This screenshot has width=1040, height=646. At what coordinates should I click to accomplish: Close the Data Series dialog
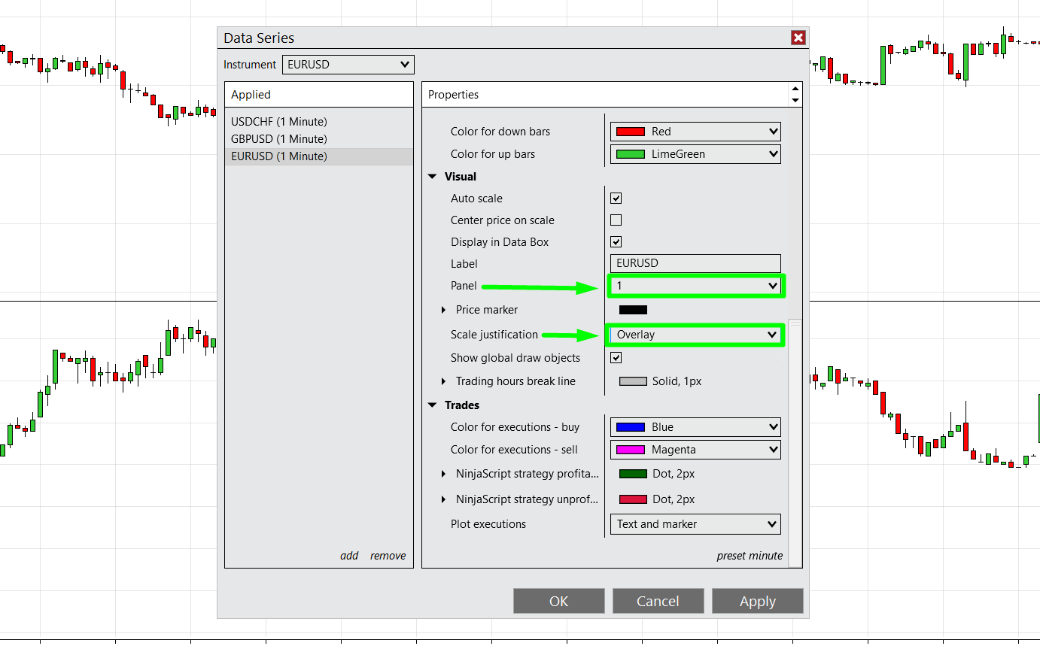798,38
